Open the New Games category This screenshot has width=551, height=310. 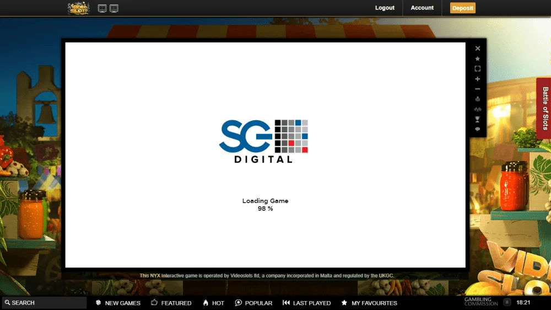tap(118, 303)
